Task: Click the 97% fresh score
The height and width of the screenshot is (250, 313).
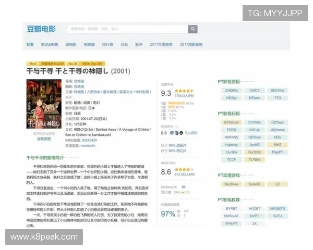Action: pos(168,214)
